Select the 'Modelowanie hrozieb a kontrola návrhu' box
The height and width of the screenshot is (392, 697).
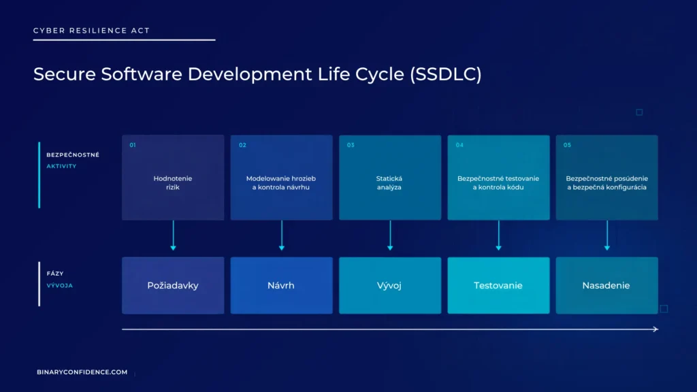tap(281, 178)
